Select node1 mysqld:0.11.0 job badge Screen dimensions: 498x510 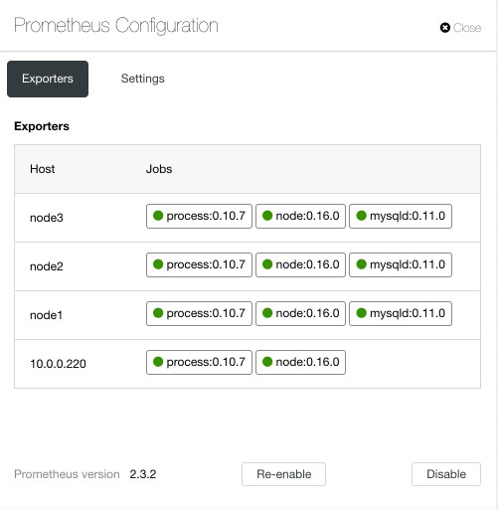click(401, 313)
